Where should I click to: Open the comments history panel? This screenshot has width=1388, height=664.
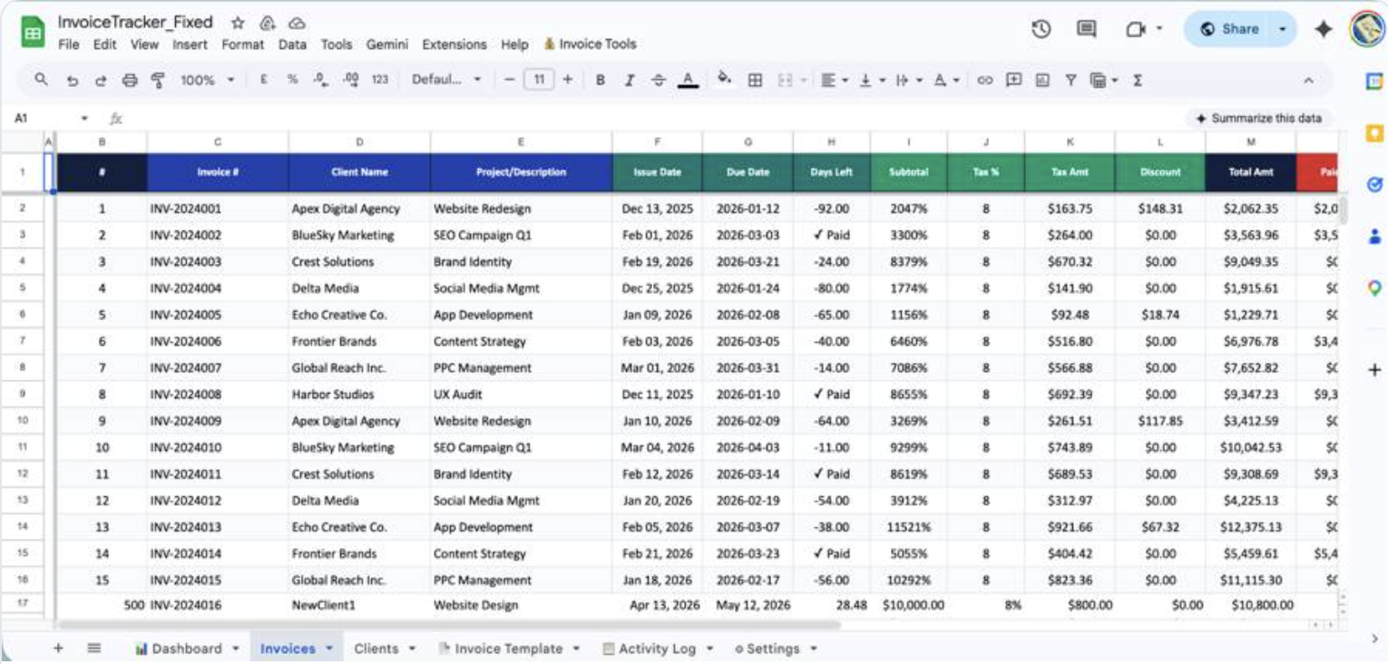click(x=1087, y=29)
